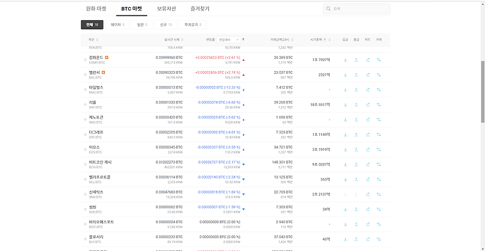Open withdrawal for the EOS/BTC row
The height and width of the screenshot is (251, 485).
click(356, 149)
